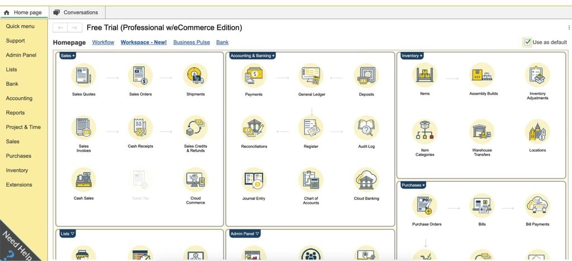Viewport: 572px width, 261px height.
Task: Open the Sales Invoices icon
Action: pyautogui.click(x=84, y=128)
